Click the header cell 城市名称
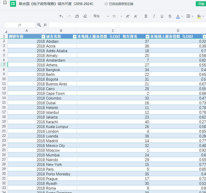 point(61,36)
